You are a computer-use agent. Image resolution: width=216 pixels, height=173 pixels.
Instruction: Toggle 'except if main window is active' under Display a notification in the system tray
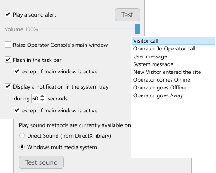tap(17, 110)
